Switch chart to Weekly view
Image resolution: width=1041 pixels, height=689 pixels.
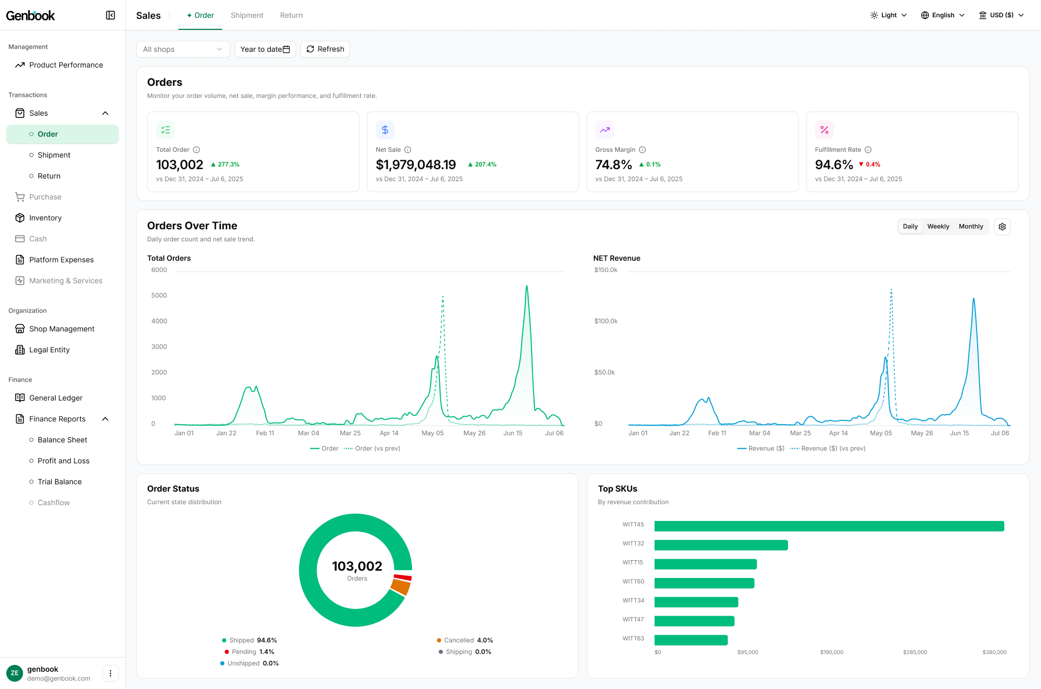(938, 227)
